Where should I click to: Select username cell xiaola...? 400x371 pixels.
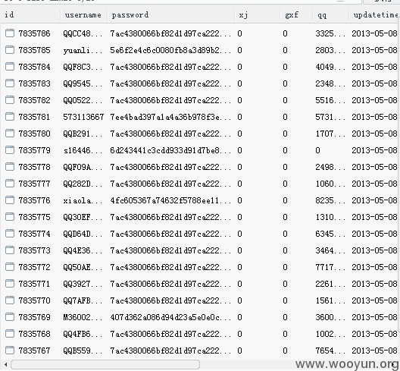point(83,200)
